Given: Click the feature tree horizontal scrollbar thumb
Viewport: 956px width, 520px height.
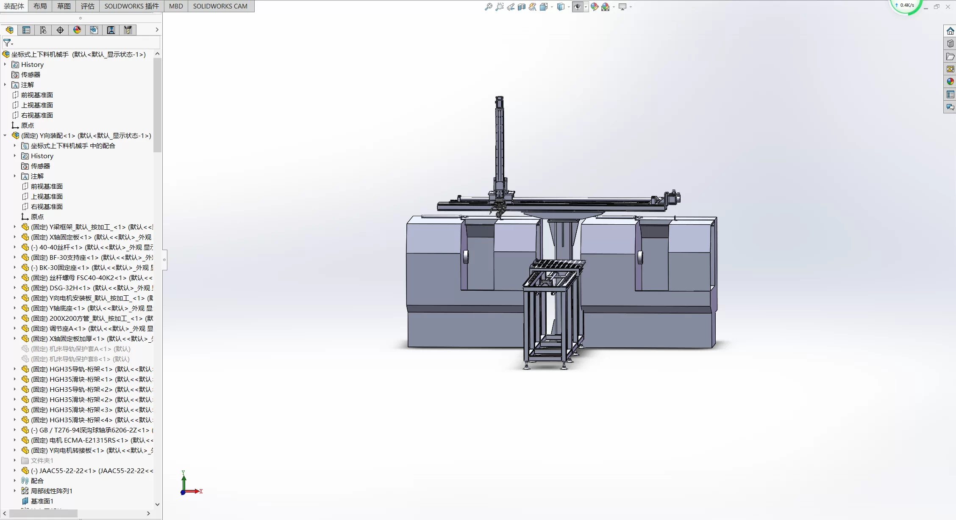Looking at the screenshot, I should [43, 513].
